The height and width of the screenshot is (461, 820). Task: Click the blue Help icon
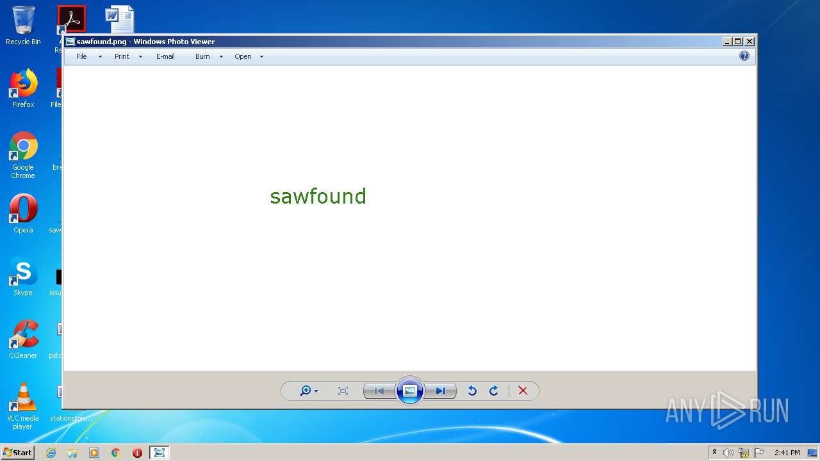coord(744,56)
